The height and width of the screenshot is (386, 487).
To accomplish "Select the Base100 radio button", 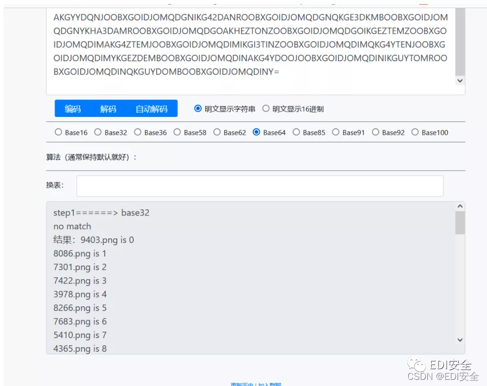I will (415, 132).
